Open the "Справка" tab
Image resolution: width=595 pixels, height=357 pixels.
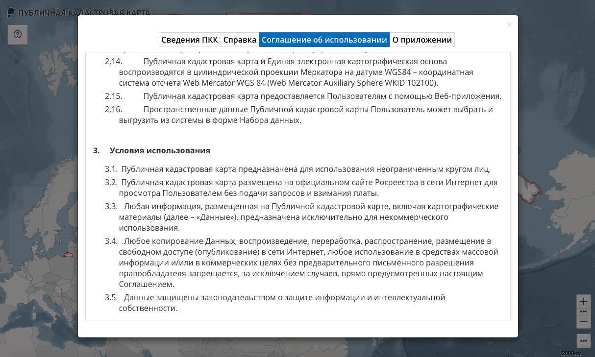click(240, 40)
